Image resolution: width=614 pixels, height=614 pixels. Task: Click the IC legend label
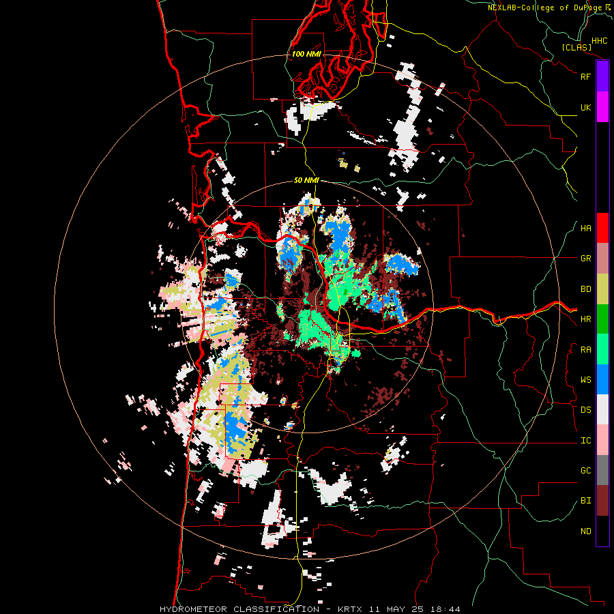pyautogui.click(x=585, y=441)
